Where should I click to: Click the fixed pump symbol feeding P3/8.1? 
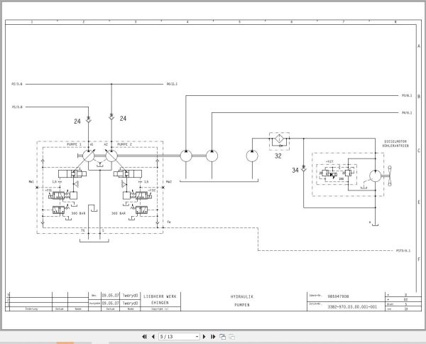(x=186, y=156)
